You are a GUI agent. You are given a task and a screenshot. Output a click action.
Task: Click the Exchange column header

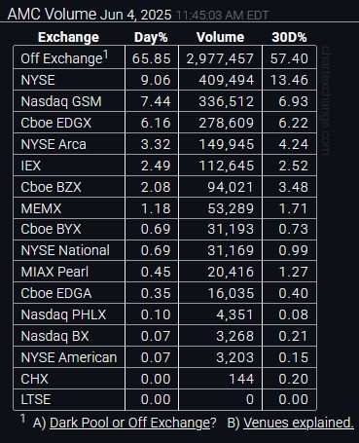(x=68, y=37)
